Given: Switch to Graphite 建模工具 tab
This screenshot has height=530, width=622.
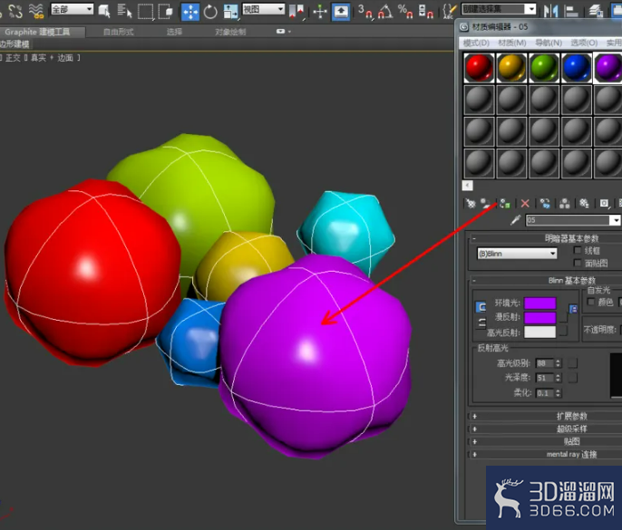Looking at the screenshot, I should [37, 32].
